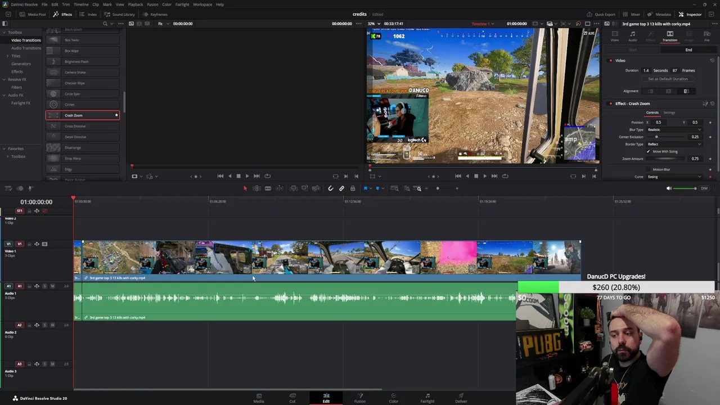Reset the Video section with reset icon

coord(712,60)
